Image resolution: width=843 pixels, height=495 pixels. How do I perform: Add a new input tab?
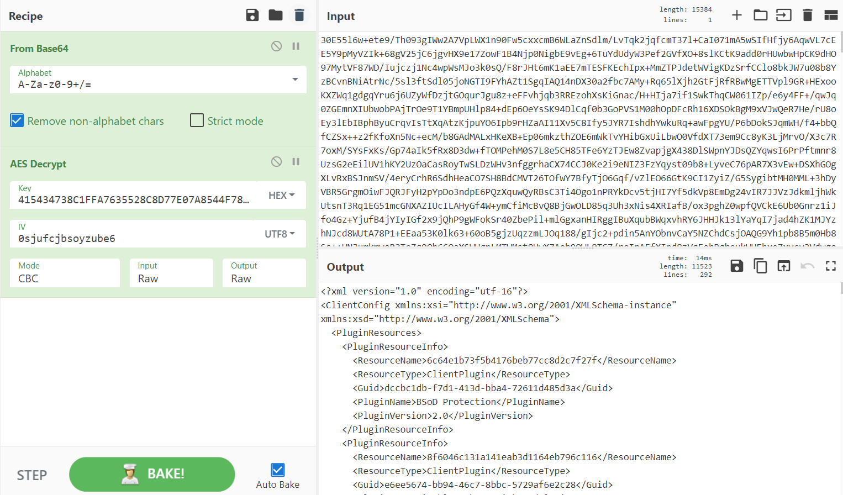click(737, 15)
